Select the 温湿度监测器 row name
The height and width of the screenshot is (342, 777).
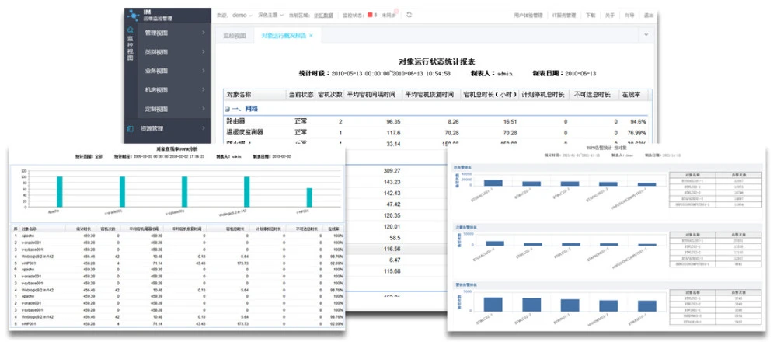pos(245,132)
